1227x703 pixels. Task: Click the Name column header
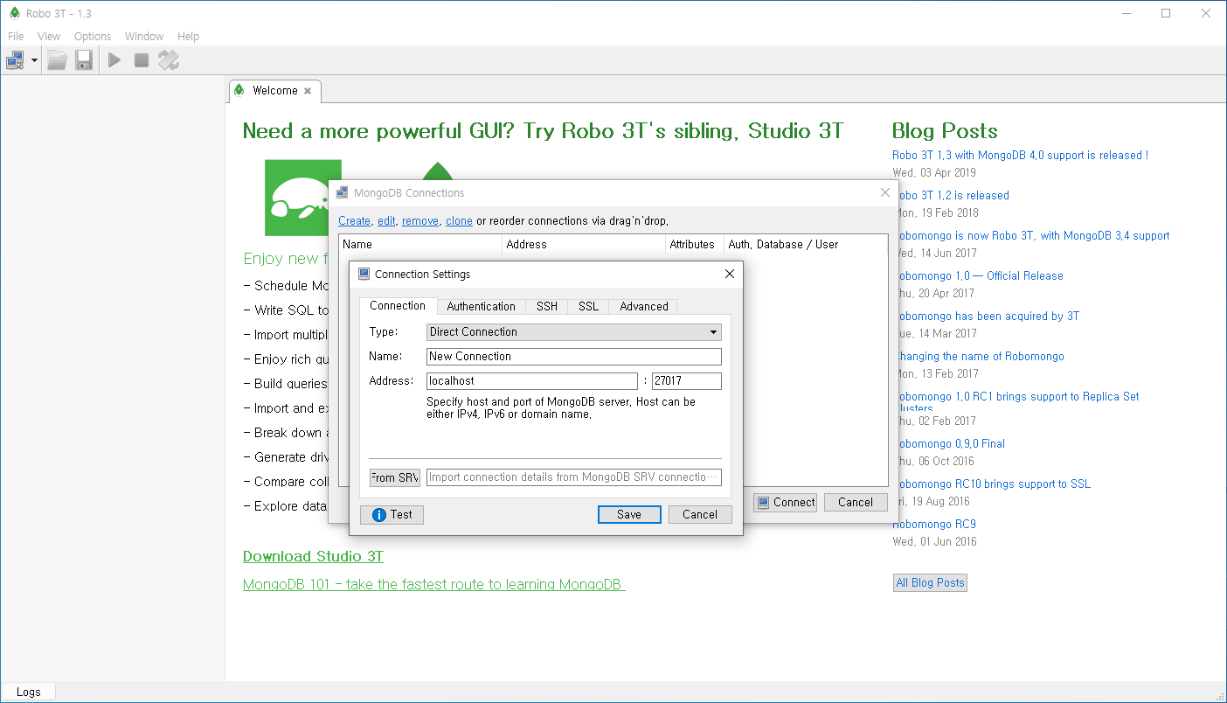[x=420, y=245]
